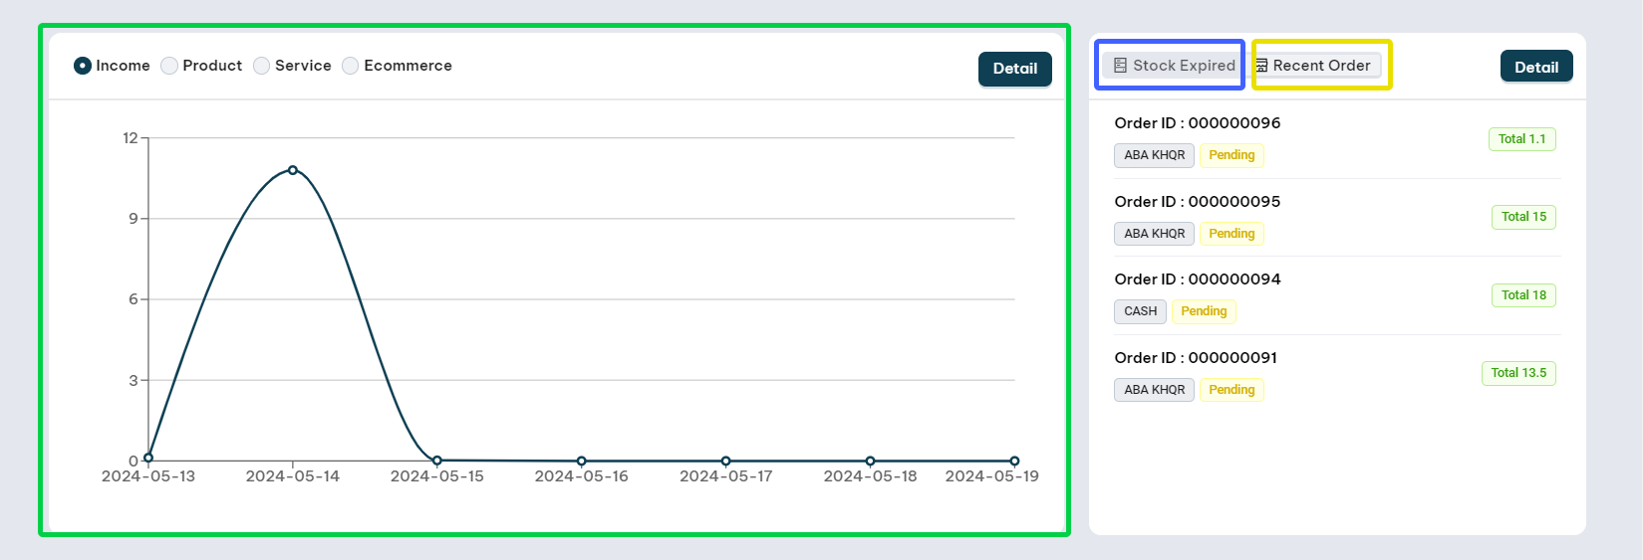Open Order ID 000000096 entry
The image size is (1643, 560).
point(1197,123)
